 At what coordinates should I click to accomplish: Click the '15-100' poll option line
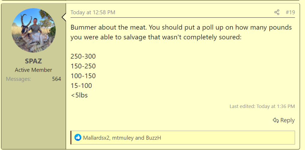81,86
